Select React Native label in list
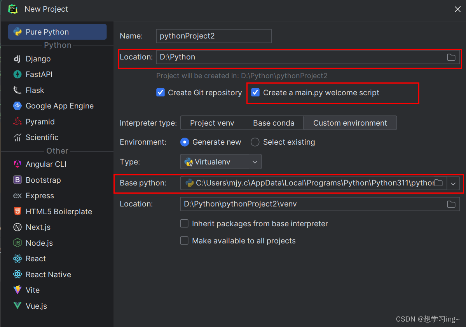The width and height of the screenshot is (466, 327). (x=49, y=275)
